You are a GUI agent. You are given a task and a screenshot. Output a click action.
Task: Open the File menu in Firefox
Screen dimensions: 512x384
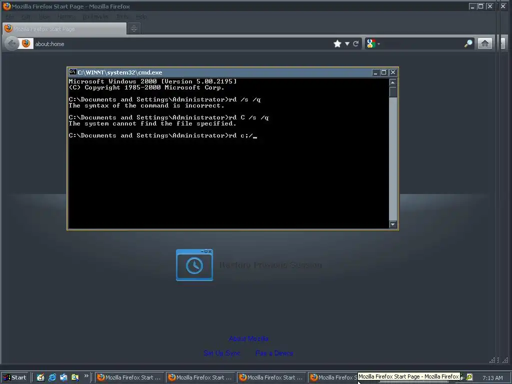click(x=10, y=16)
